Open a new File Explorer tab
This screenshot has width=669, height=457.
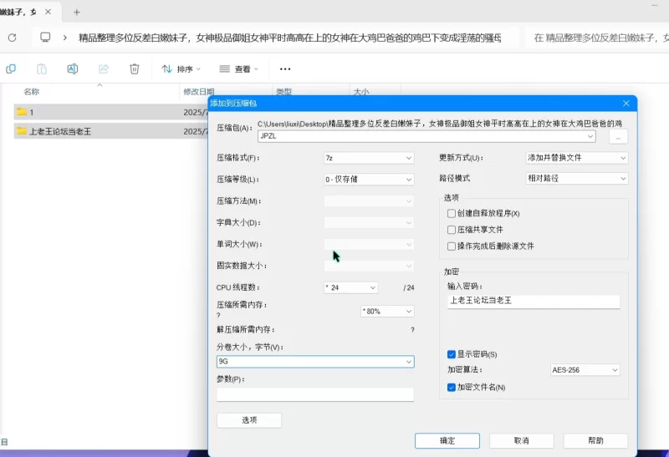pos(77,13)
